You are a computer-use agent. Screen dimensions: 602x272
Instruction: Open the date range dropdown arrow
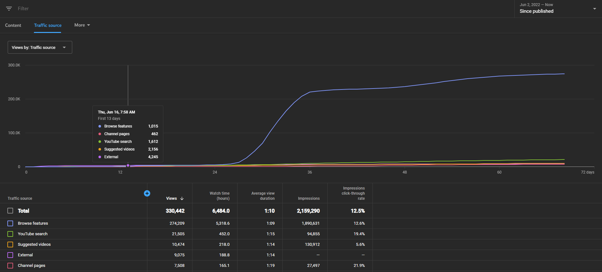tap(595, 9)
